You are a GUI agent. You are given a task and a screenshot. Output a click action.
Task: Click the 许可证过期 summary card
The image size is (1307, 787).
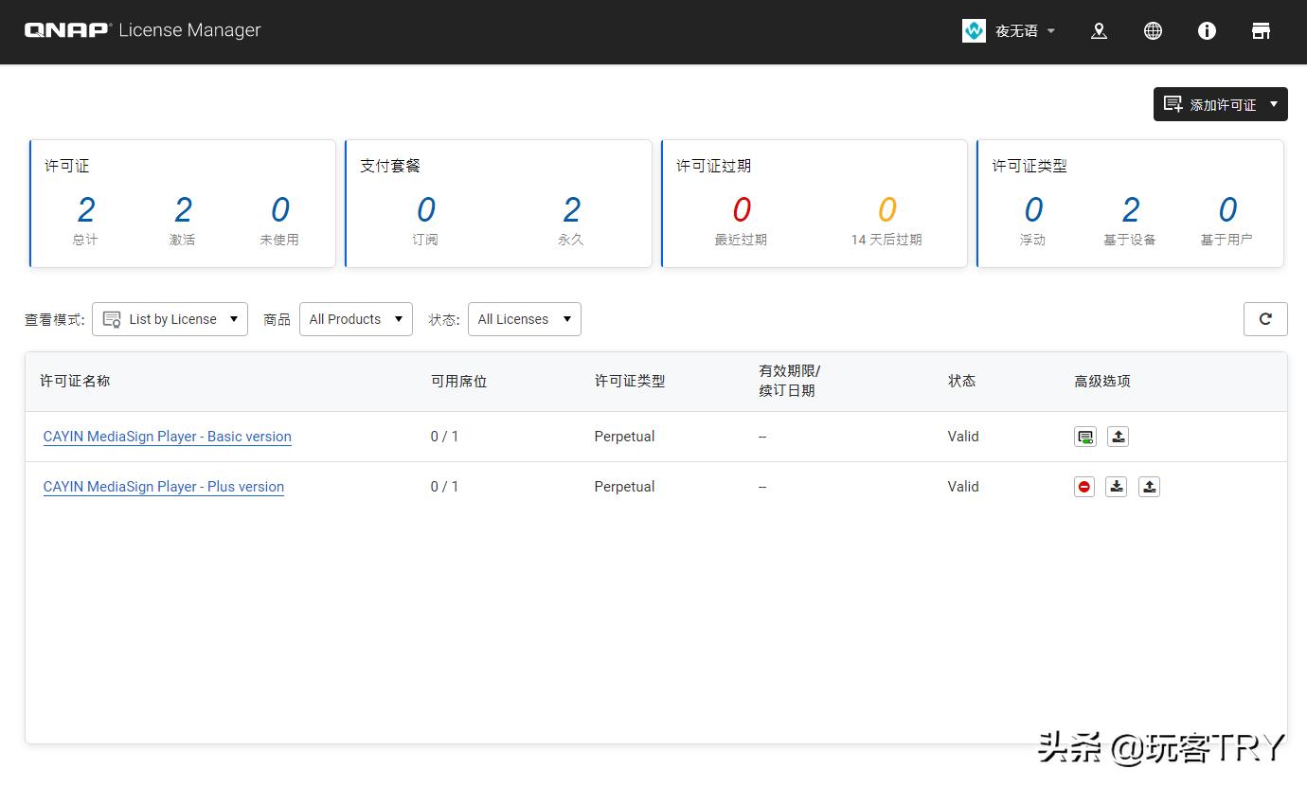[x=814, y=204]
